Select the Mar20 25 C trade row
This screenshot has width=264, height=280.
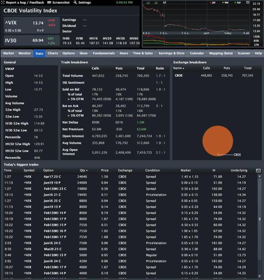(x=130, y=249)
